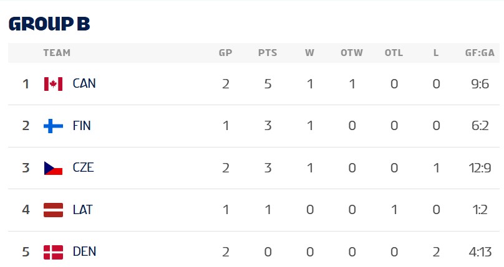Screen dimensions: 504x267
Task: Click the OTL column header
Action: click(394, 53)
